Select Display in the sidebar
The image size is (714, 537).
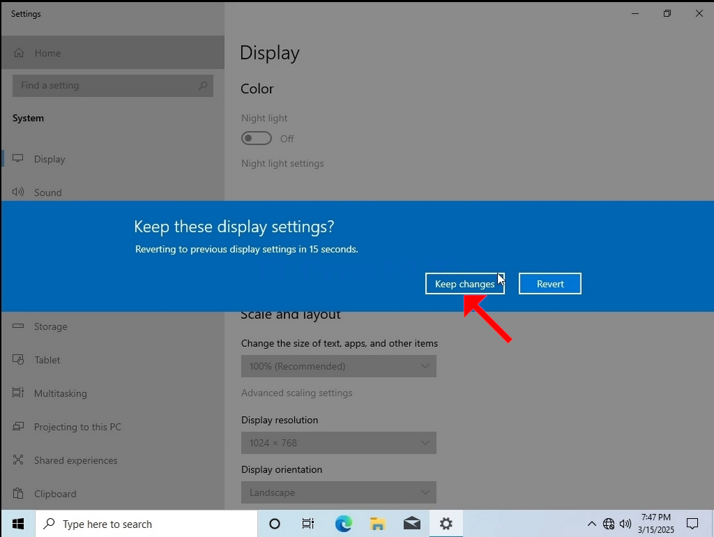[x=113, y=159]
